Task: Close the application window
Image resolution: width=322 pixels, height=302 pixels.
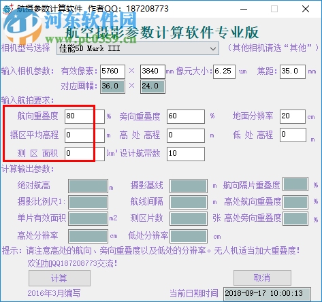Action: (306, 9)
